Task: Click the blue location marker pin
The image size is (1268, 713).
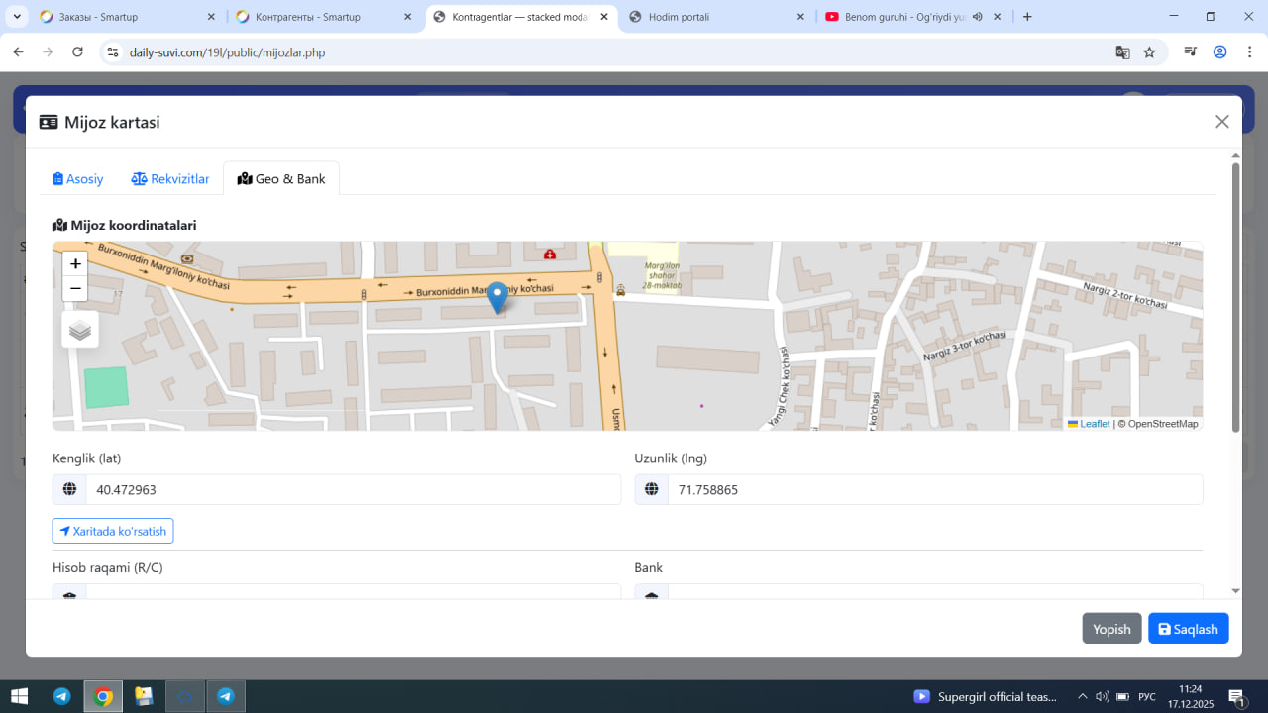Action: (x=498, y=297)
